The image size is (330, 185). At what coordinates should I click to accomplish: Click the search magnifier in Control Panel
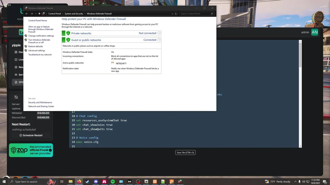click(x=212, y=14)
